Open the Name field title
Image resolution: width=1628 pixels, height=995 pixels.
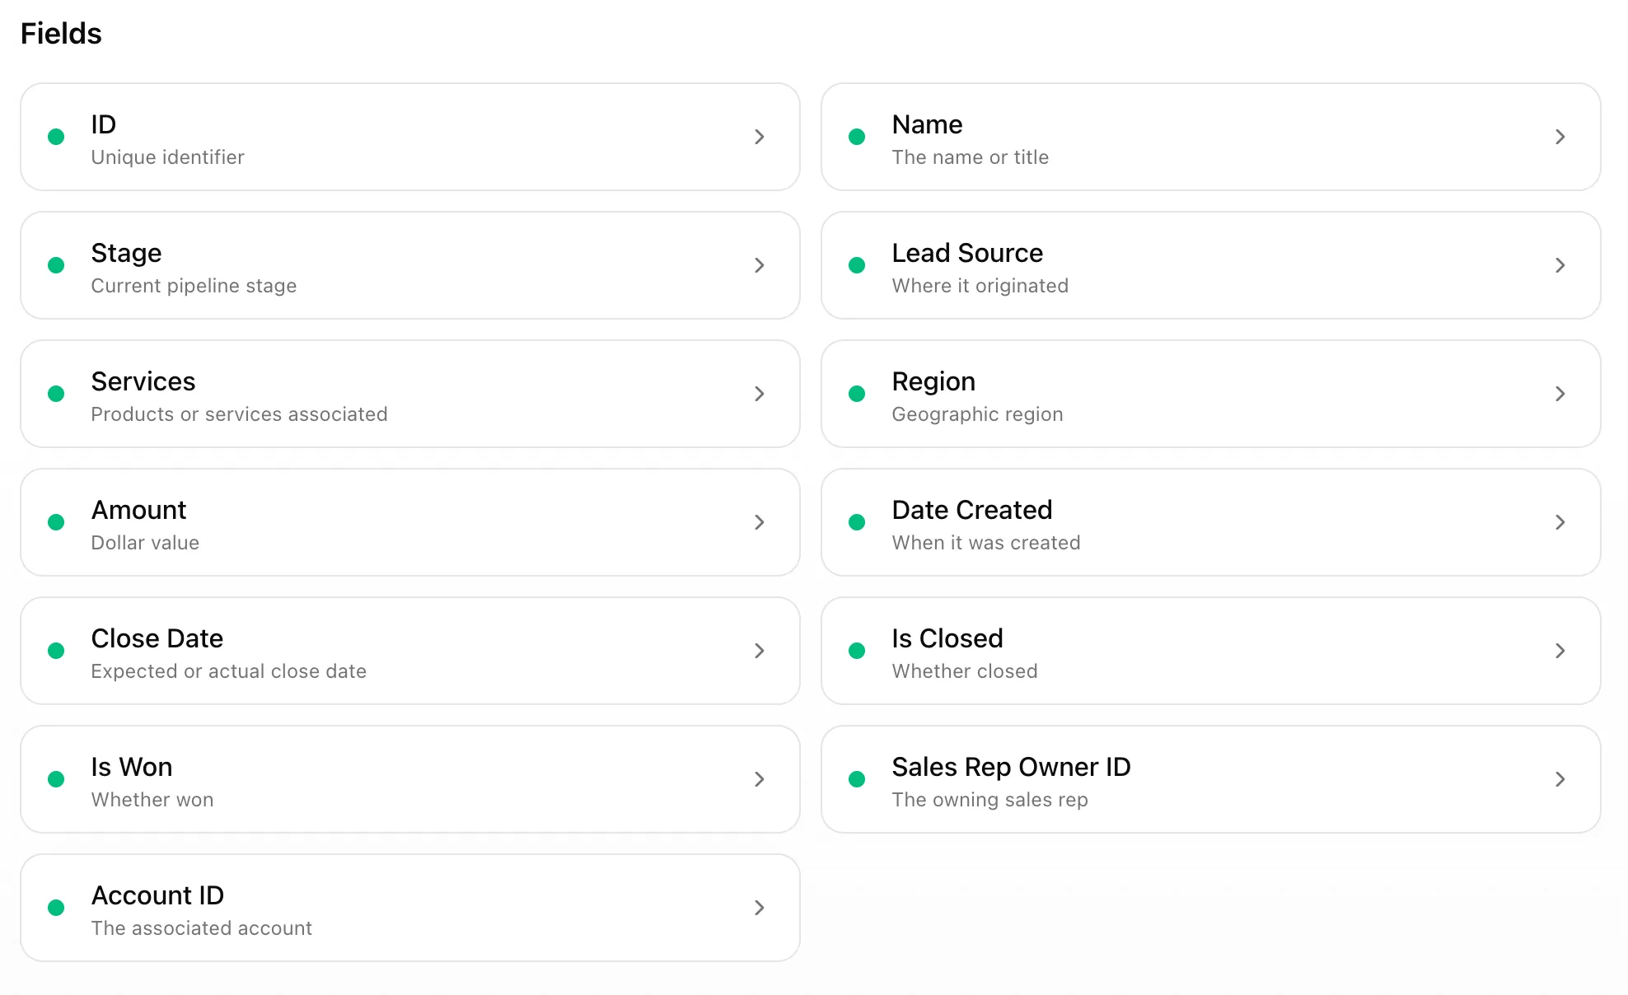click(927, 124)
